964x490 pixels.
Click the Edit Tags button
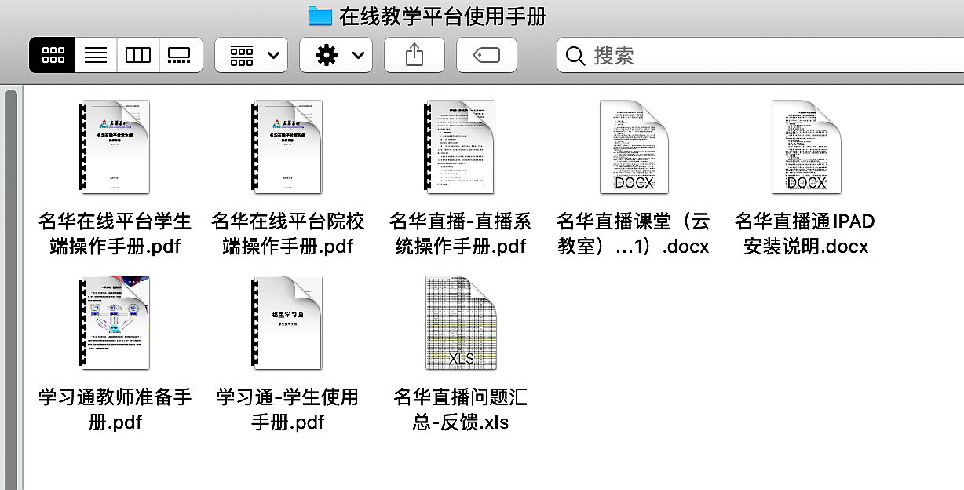(x=487, y=56)
